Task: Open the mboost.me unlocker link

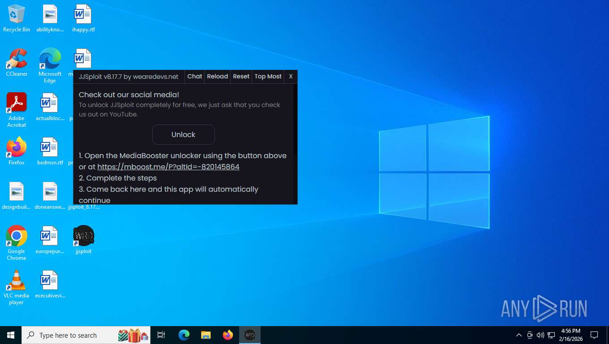Action: (x=168, y=167)
